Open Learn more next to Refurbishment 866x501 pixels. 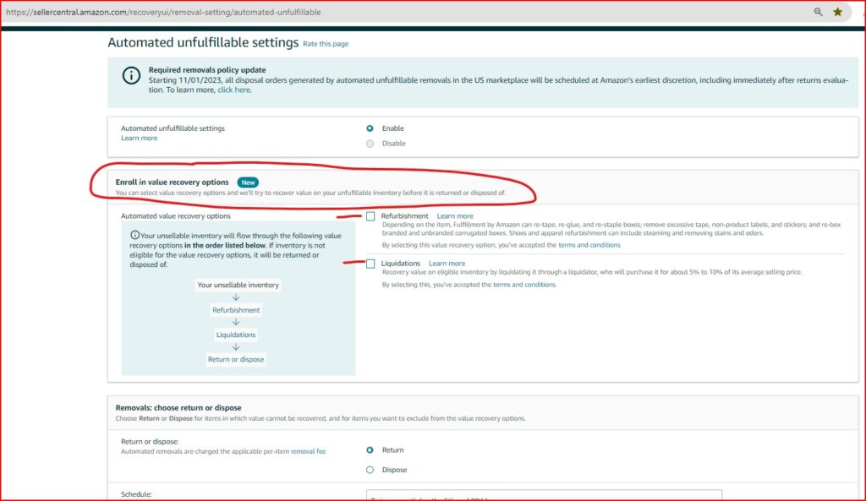(455, 216)
